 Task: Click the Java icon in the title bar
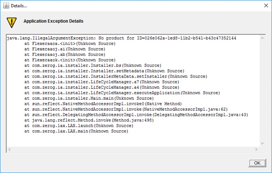coord(6,6)
